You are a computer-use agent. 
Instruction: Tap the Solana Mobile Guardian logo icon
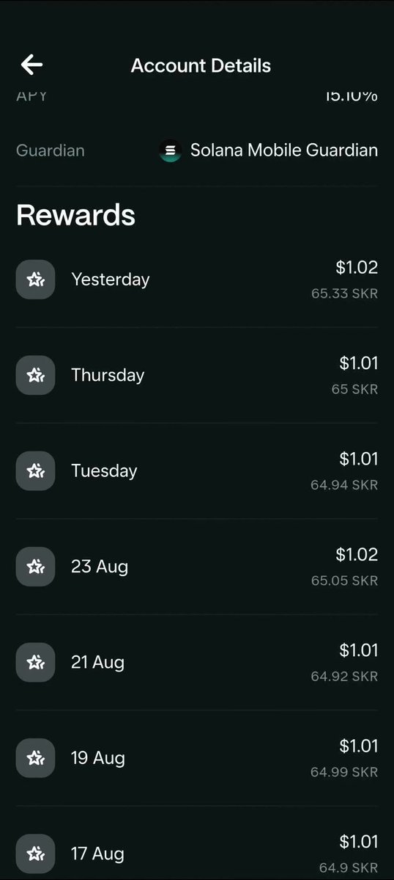[x=170, y=151]
